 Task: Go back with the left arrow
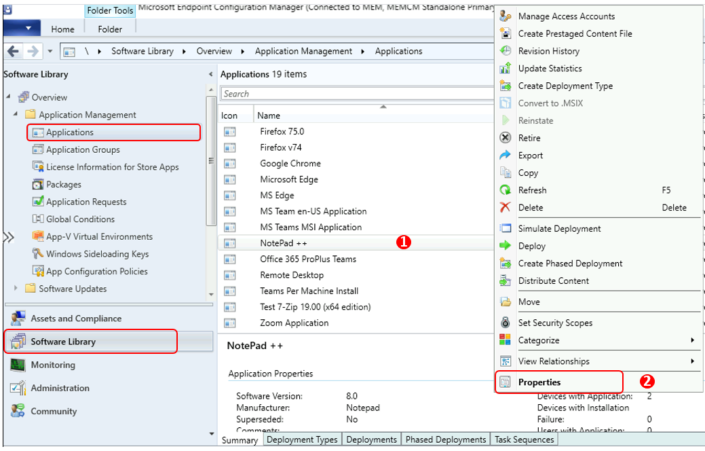click(14, 52)
